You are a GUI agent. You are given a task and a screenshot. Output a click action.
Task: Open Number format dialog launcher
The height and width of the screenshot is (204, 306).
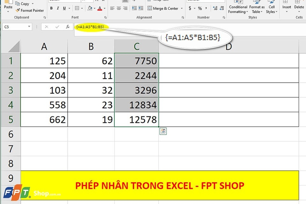tap(224, 17)
